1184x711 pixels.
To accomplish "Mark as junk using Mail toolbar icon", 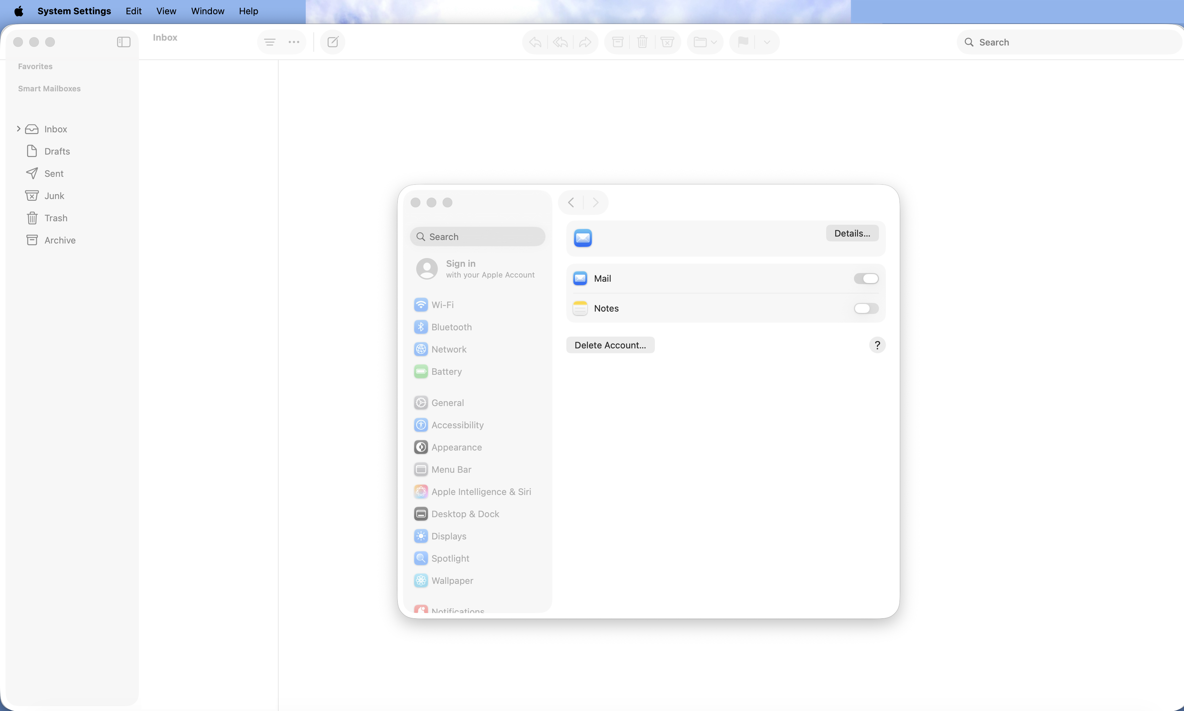I will coord(667,42).
